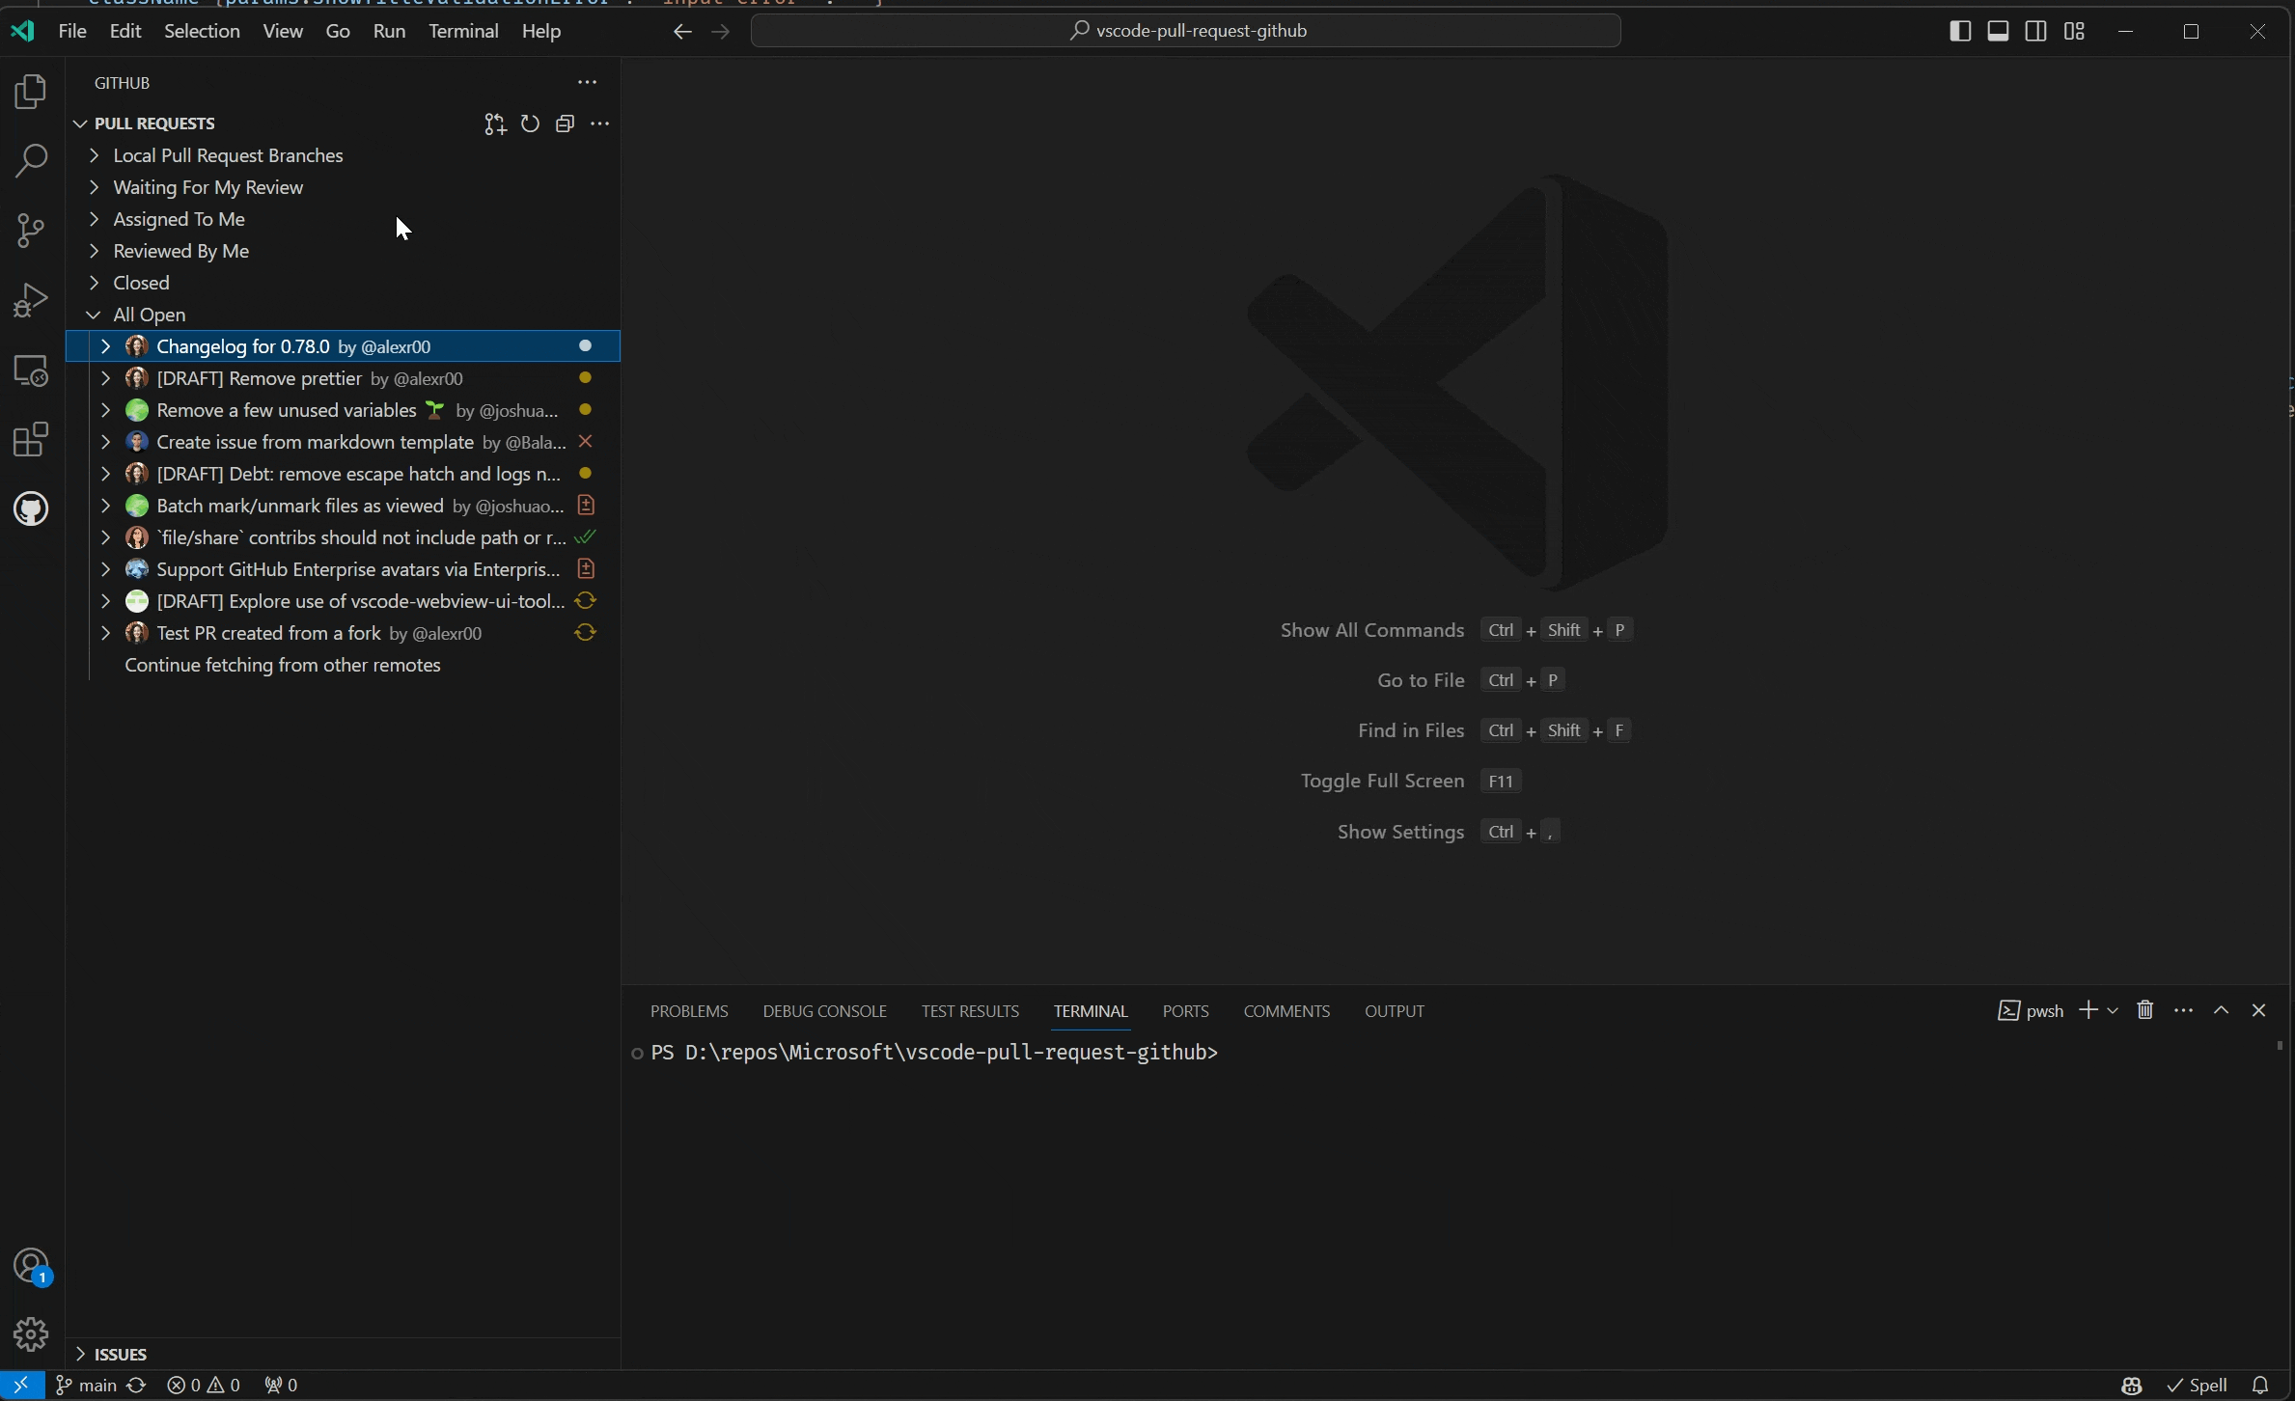The width and height of the screenshot is (2295, 1401).
Task: Select the COMMENTS tab in bottom panel
Action: 1286,1009
